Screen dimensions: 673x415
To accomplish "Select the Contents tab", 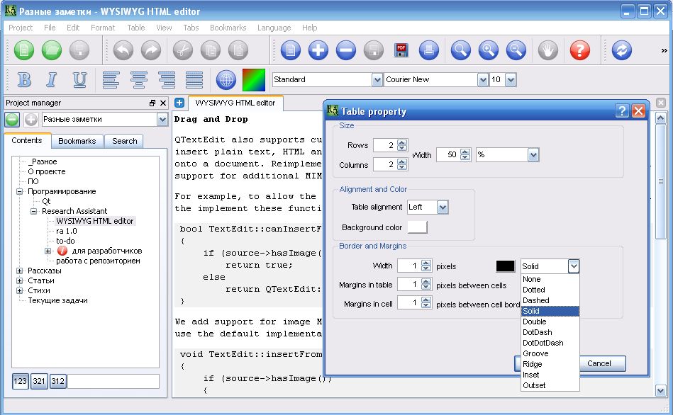I will point(27,140).
